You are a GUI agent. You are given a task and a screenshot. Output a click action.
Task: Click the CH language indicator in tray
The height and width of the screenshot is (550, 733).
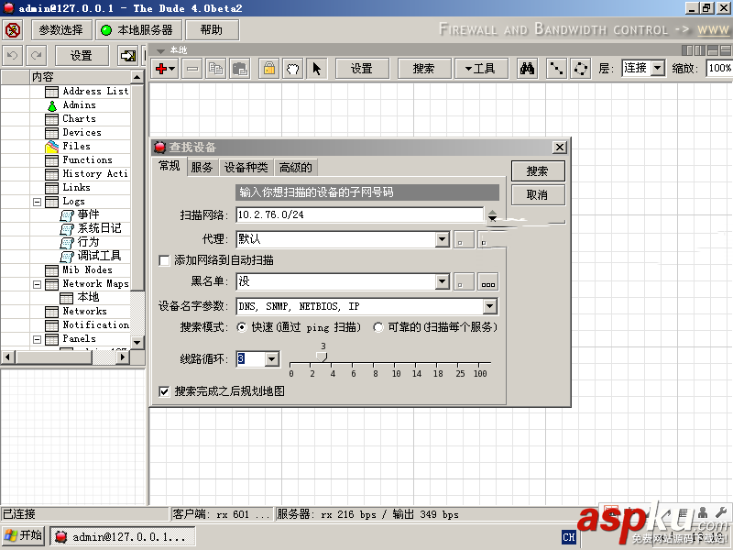(569, 537)
